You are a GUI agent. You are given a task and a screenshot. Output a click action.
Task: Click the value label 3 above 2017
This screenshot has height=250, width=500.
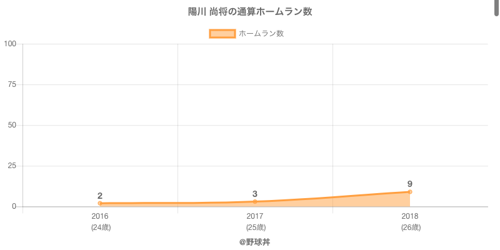click(255, 194)
